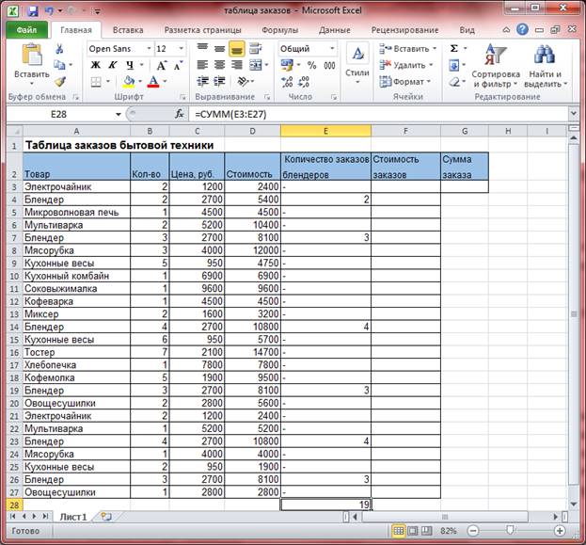Apply thousands separator 000 format

click(x=329, y=66)
